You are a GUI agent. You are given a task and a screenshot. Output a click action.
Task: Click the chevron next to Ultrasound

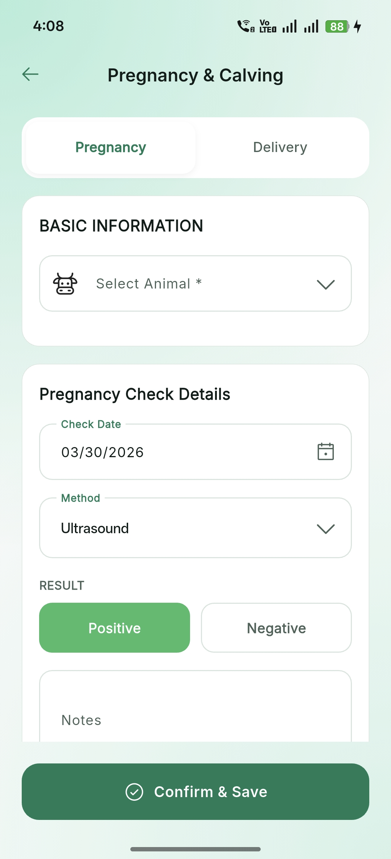pos(325,528)
